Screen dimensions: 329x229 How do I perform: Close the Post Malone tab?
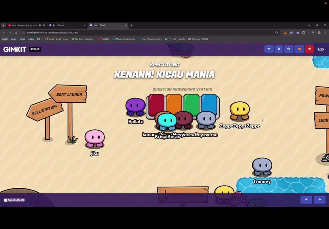point(44,25)
